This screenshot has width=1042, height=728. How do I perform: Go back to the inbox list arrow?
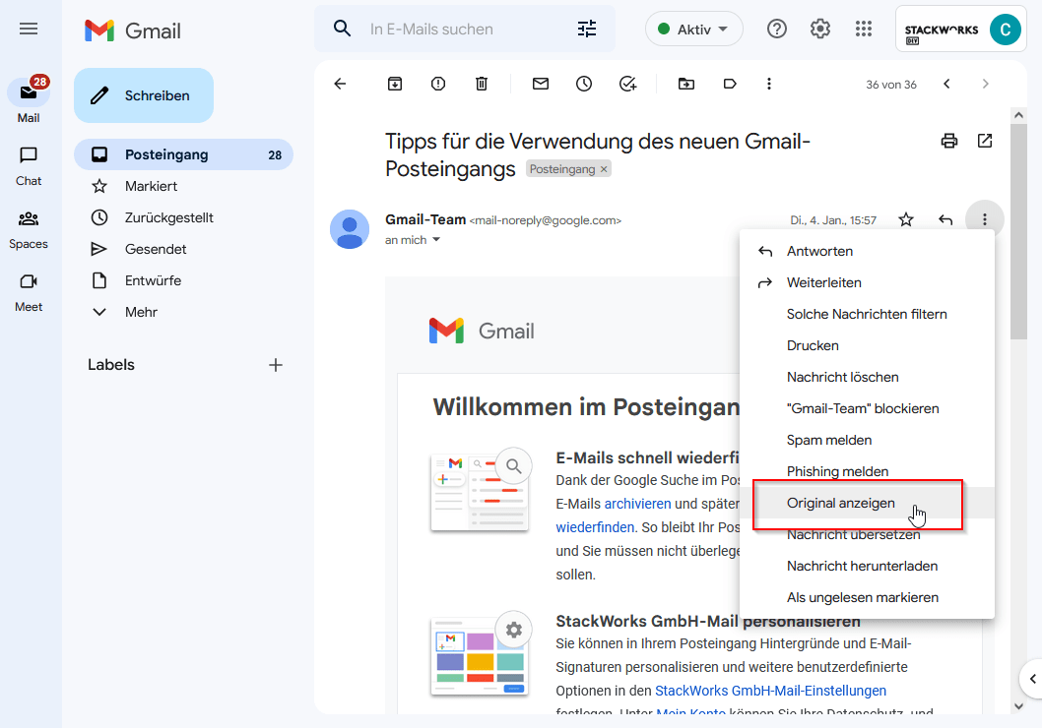(x=340, y=84)
